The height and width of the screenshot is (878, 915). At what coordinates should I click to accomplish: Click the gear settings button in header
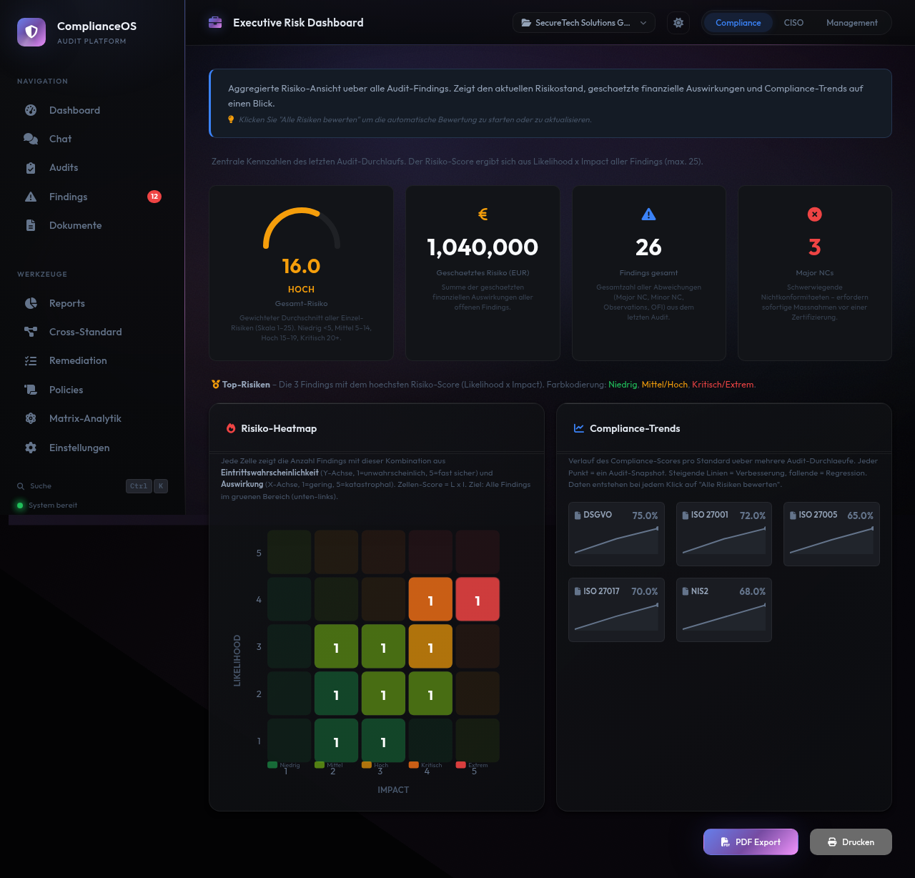tap(678, 23)
